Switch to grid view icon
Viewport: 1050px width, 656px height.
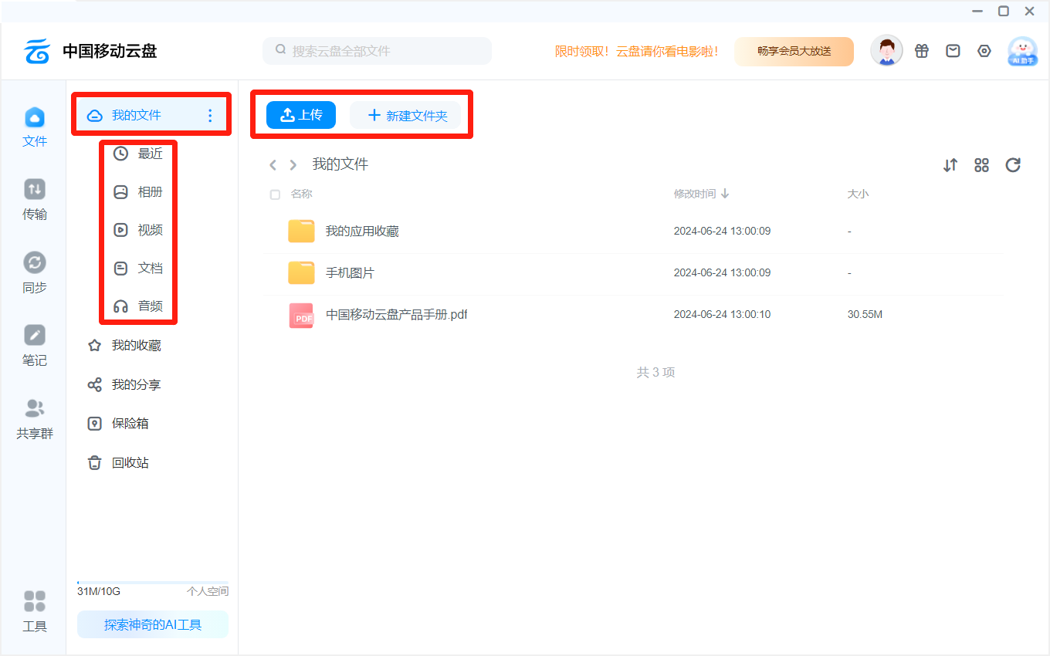(982, 165)
